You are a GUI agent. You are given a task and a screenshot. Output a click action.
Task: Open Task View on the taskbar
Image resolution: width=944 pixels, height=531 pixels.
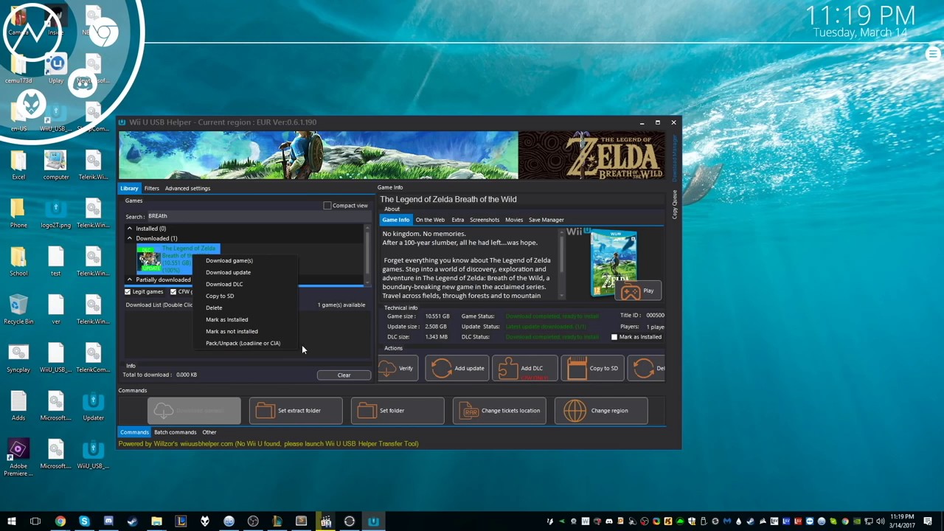click(x=35, y=521)
